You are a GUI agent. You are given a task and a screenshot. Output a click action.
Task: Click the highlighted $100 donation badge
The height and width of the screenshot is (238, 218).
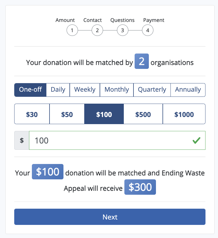(48, 172)
